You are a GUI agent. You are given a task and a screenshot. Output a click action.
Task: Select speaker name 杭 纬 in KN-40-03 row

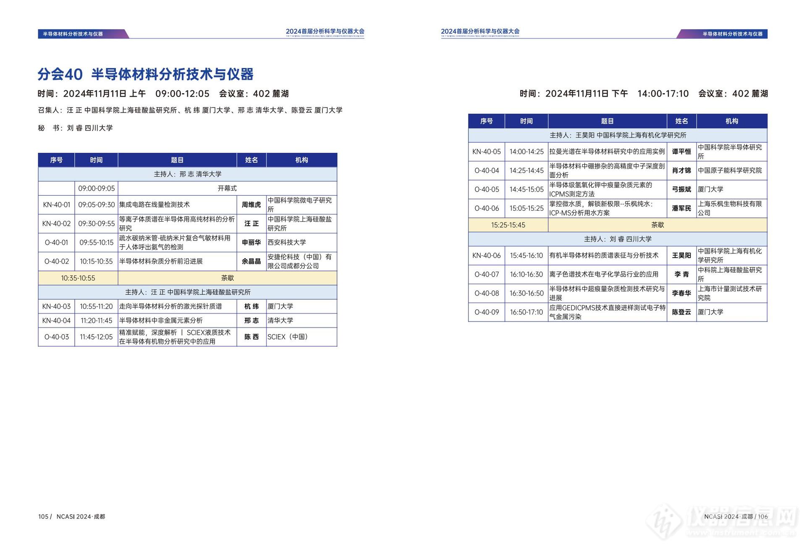251,306
